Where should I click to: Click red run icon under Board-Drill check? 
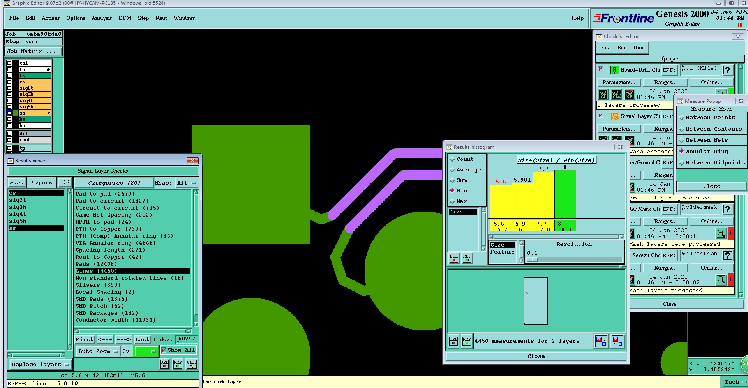tap(630, 94)
